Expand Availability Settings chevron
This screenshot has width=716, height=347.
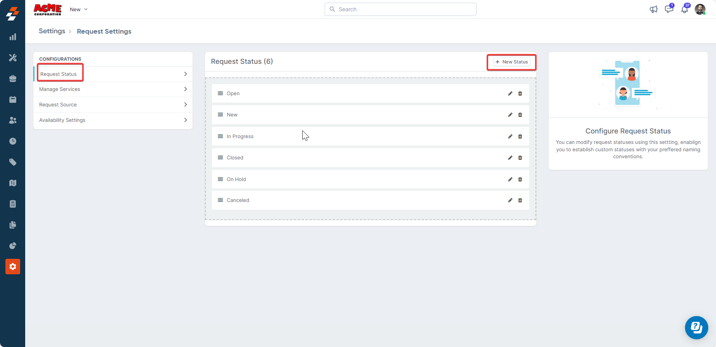186,120
